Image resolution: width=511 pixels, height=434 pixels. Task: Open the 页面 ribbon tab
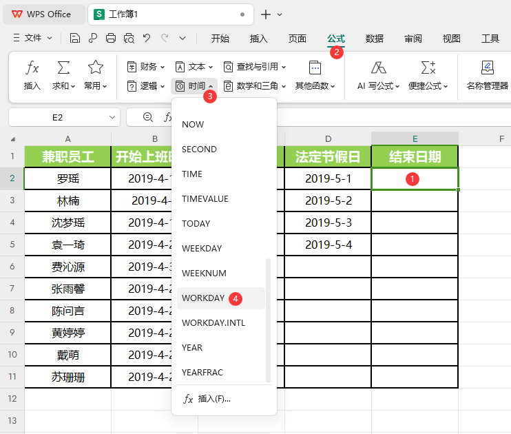click(298, 39)
